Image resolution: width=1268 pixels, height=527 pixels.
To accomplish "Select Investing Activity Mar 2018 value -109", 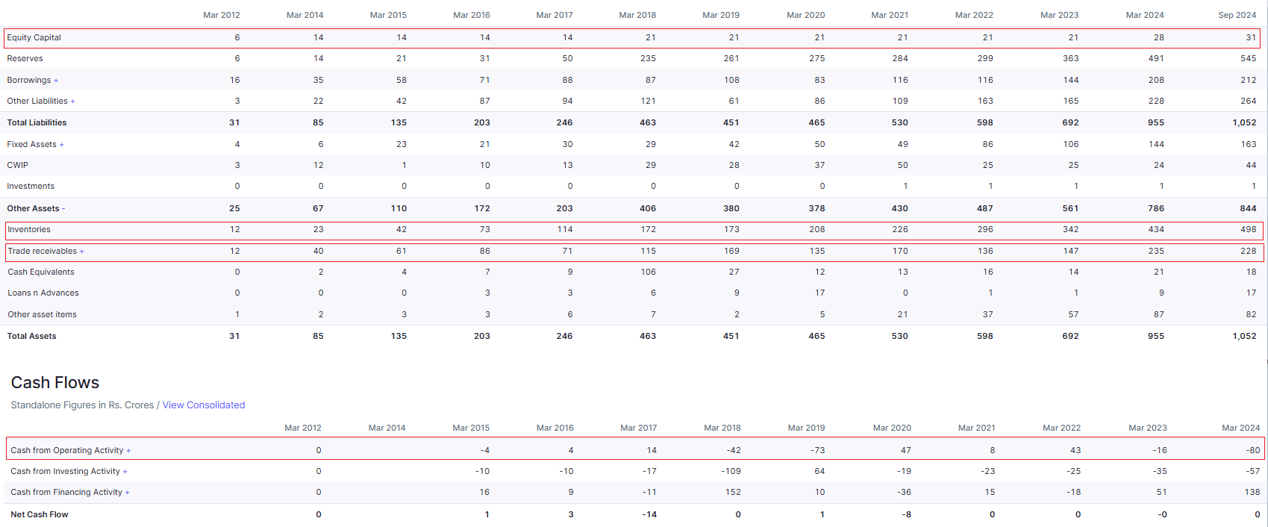I will coord(731,471).
